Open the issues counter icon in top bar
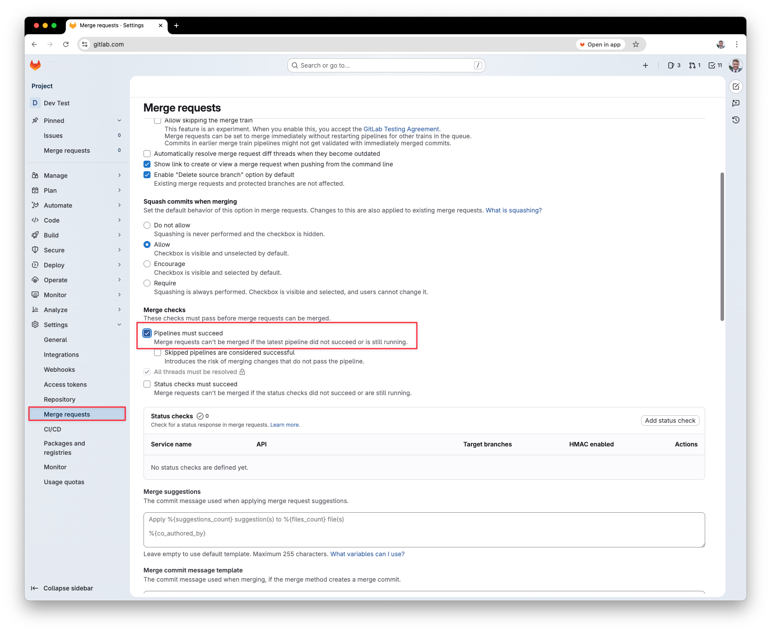The height and width of the screenshot is (633, 771). click(x=674, y=65)
